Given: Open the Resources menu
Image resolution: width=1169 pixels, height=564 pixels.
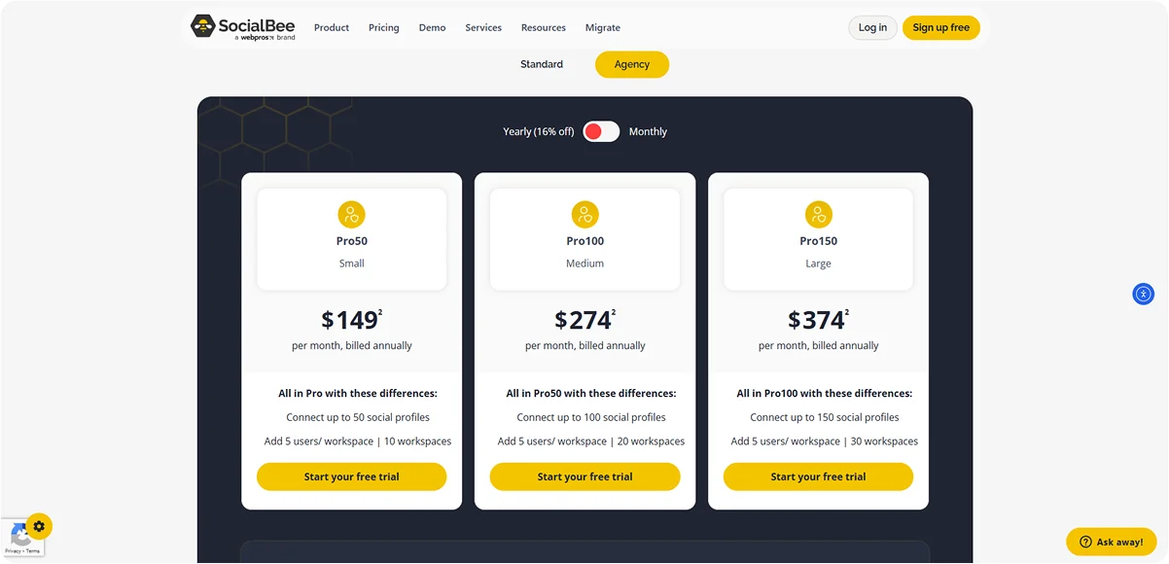Looking at the screenshot, I should click(543, 27).
